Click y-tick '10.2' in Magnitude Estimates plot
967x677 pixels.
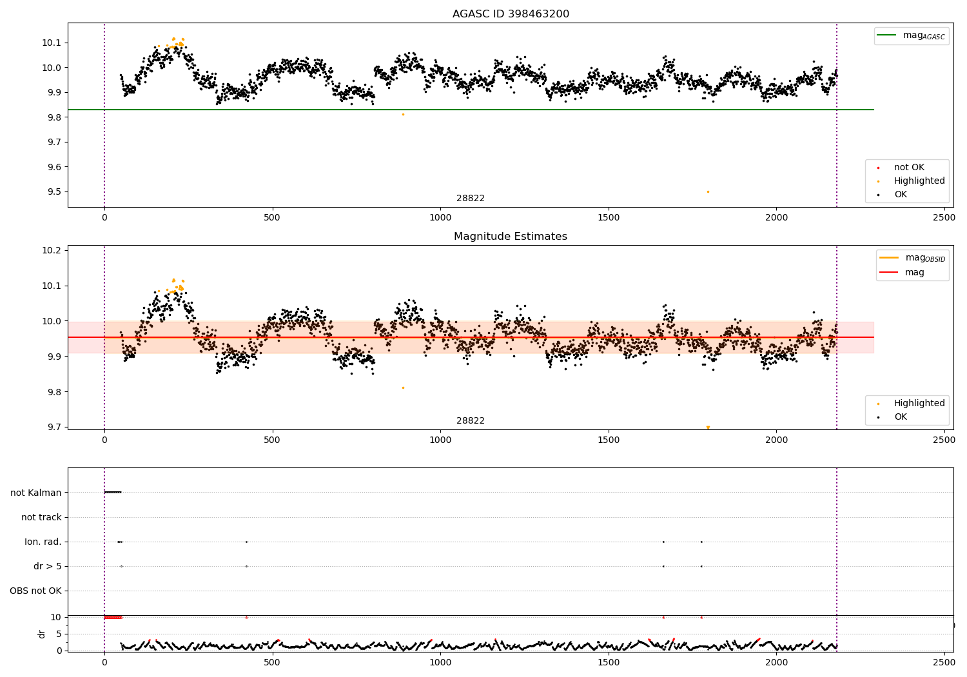51,250
